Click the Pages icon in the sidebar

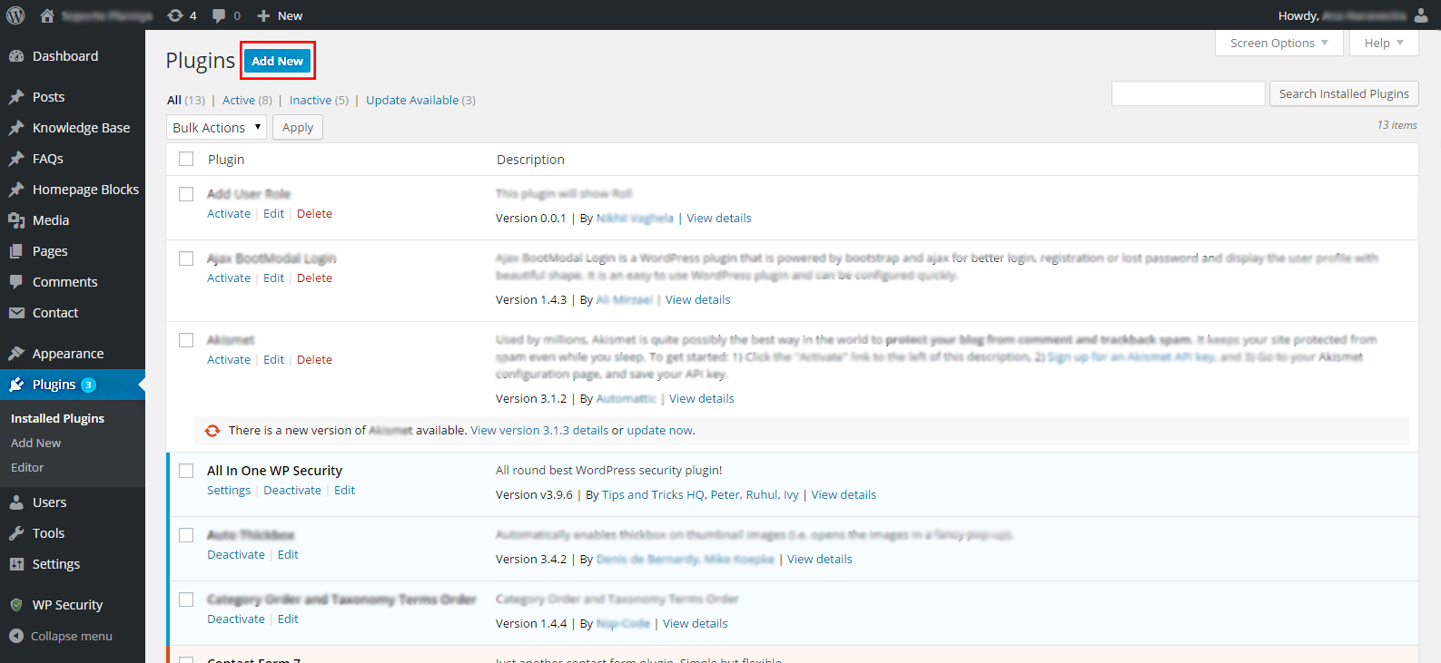(x=16, y=251)
